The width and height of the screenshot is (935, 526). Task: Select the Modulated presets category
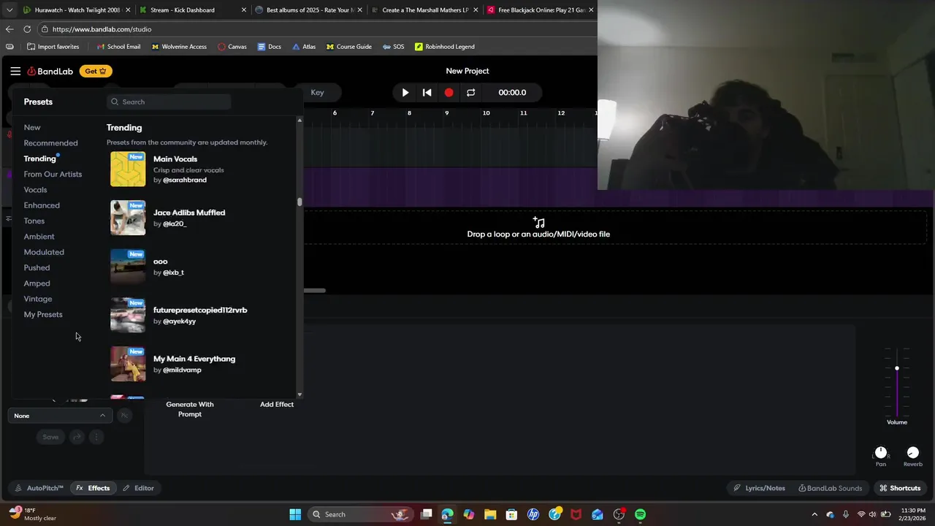[44, 252]
